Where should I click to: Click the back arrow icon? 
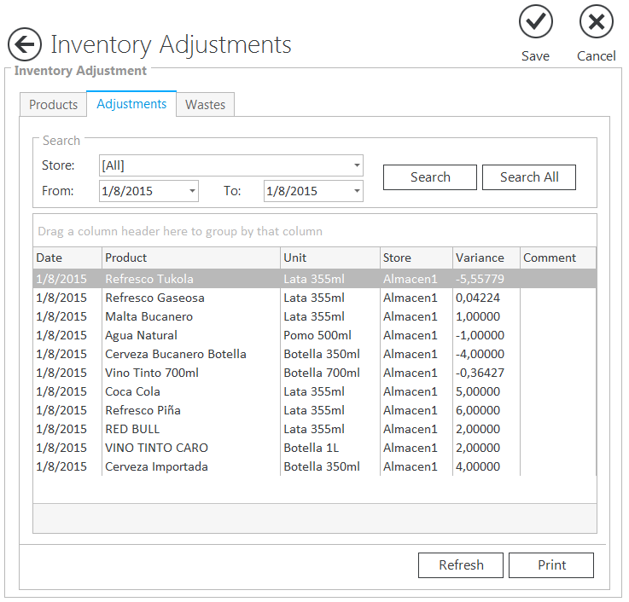click(25, 45)
